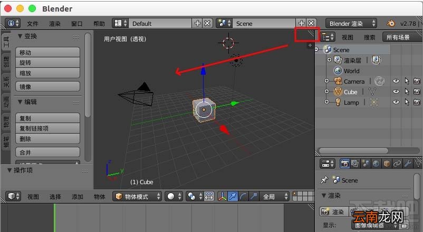This screenshot has height=232, width=423.
Task: Open the 选择 menu
Action: coord(55,197)
